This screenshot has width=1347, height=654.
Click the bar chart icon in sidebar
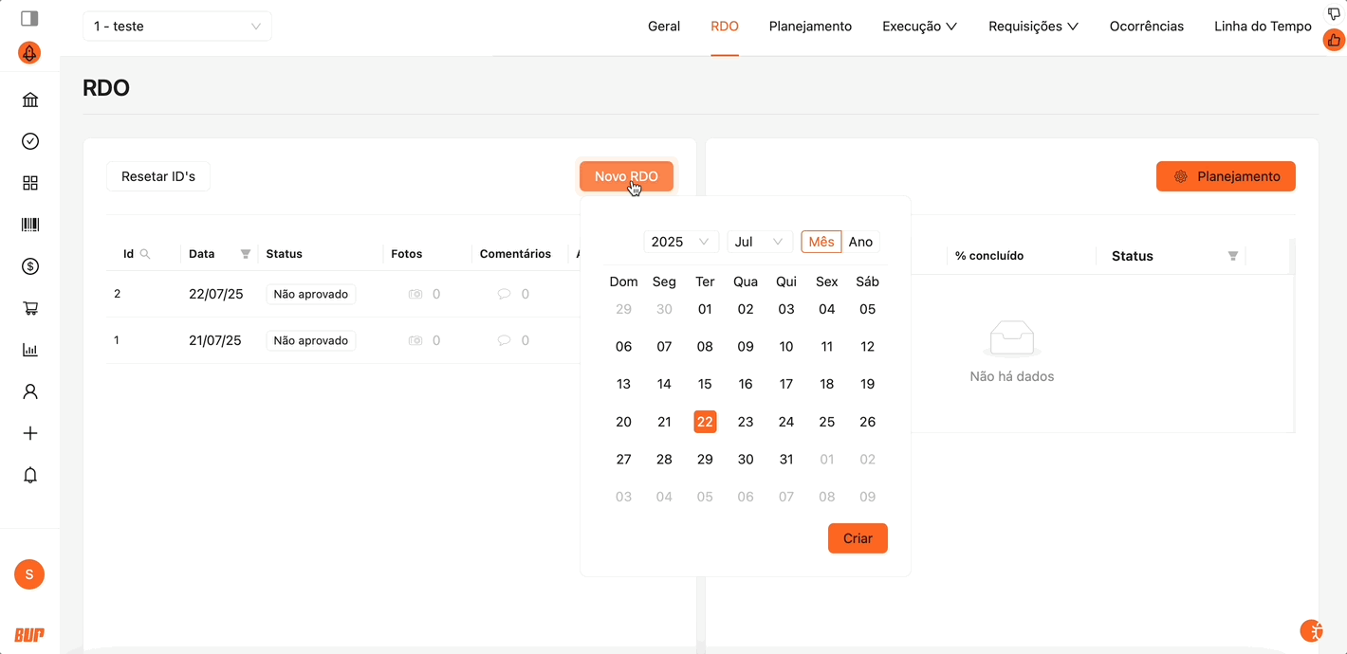(x=30, y=350)
